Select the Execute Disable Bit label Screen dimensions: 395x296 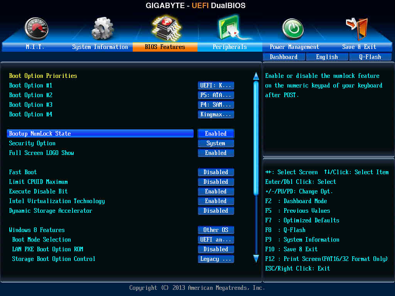coord(38,191)
